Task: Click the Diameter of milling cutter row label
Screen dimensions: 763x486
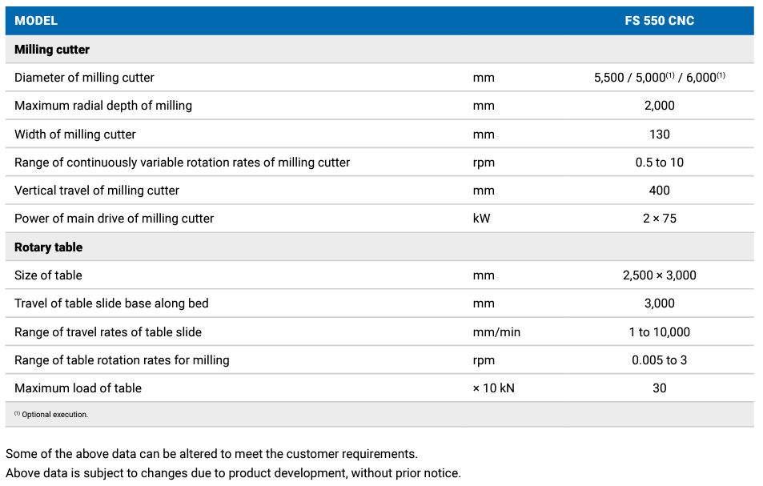Action: click(x=84, y=78)
